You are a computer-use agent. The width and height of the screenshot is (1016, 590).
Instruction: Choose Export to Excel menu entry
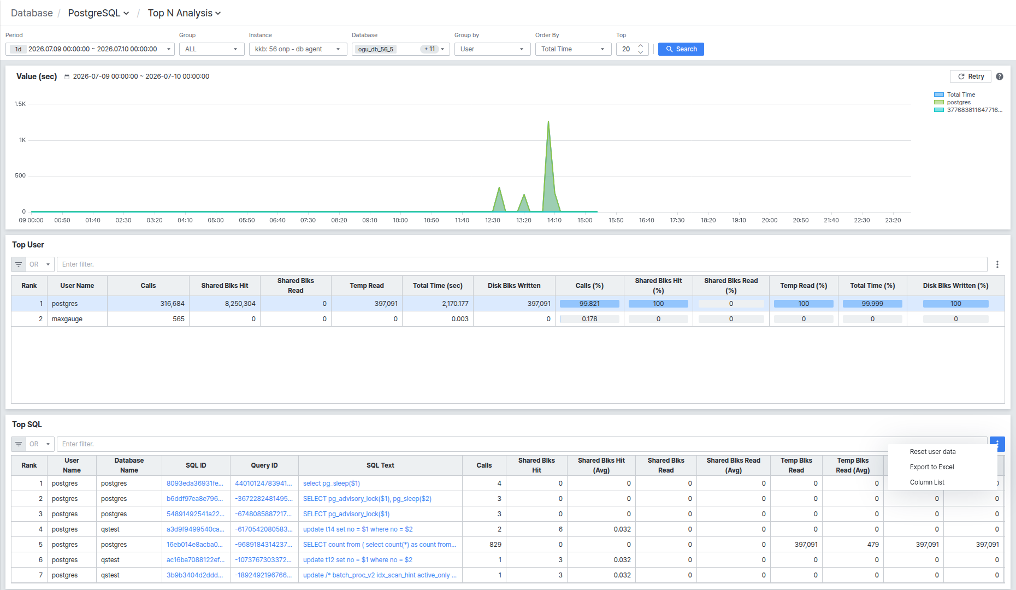tap(932, 467)
